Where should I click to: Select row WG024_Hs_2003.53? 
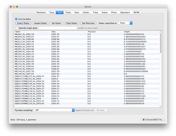[x=87, y=44]
